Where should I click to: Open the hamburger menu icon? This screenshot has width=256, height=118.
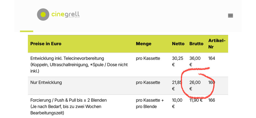[230, 16]
